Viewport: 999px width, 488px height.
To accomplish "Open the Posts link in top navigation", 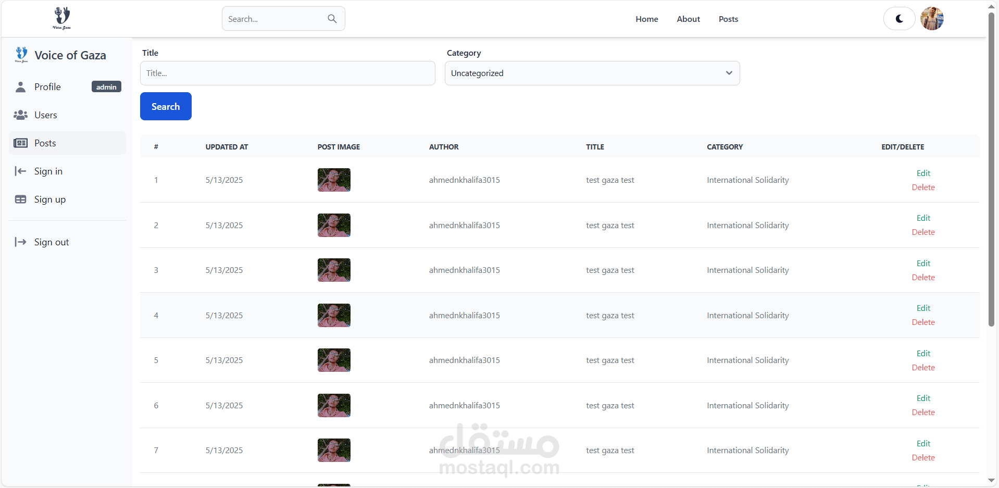I will click(728, 19).
